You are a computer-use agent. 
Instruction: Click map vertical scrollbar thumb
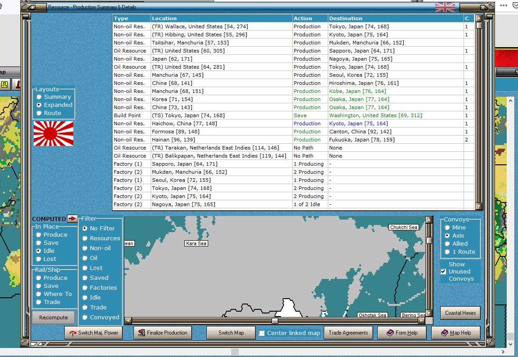point(429,240)
